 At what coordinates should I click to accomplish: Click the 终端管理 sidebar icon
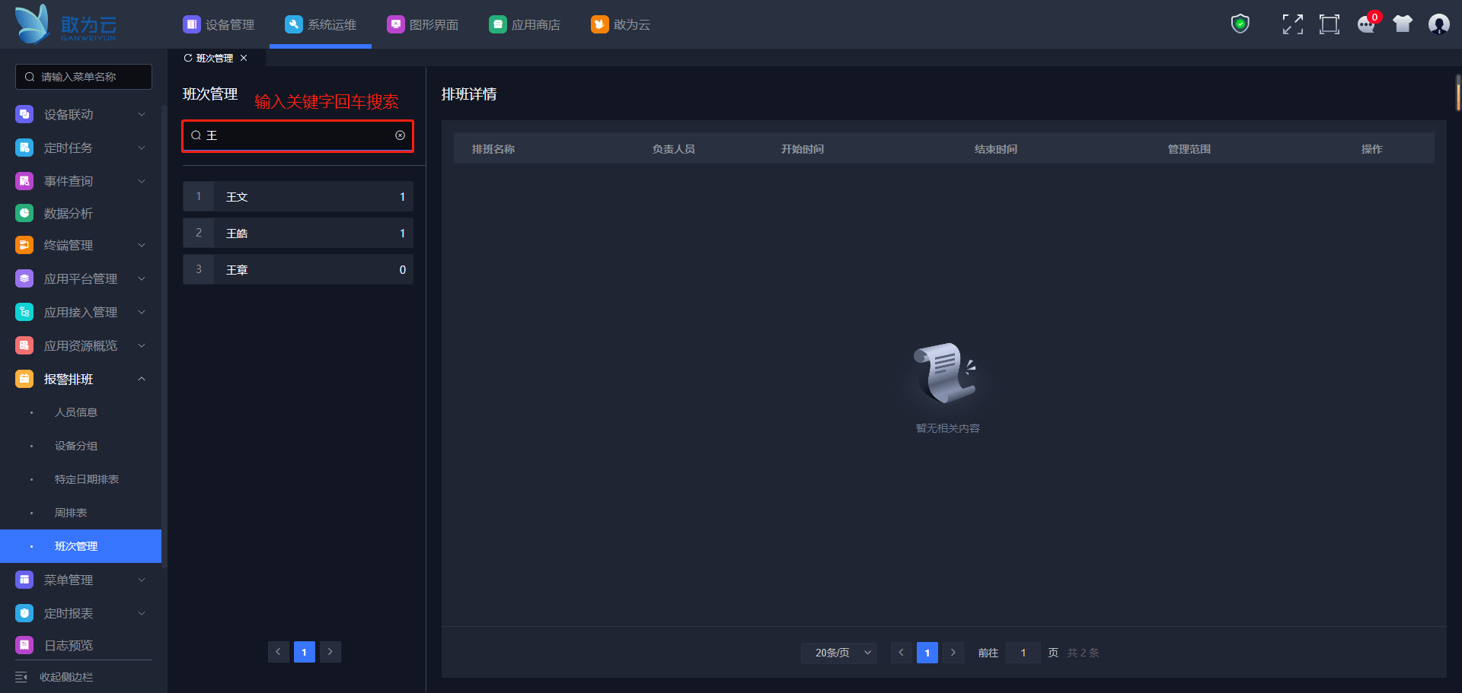pyautogui.click(x=24, y=245)
